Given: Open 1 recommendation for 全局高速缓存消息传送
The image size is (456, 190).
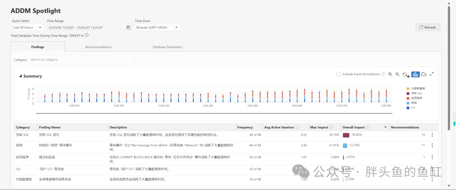Looking at the screenshot, I should (424, 179).
